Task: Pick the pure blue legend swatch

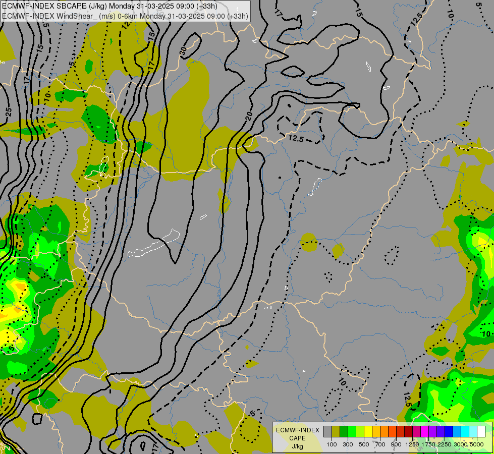Action: (449, 431)
